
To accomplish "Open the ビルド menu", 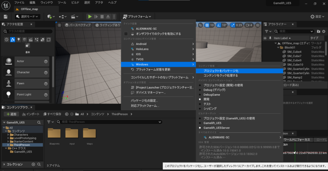I will 75,2.
